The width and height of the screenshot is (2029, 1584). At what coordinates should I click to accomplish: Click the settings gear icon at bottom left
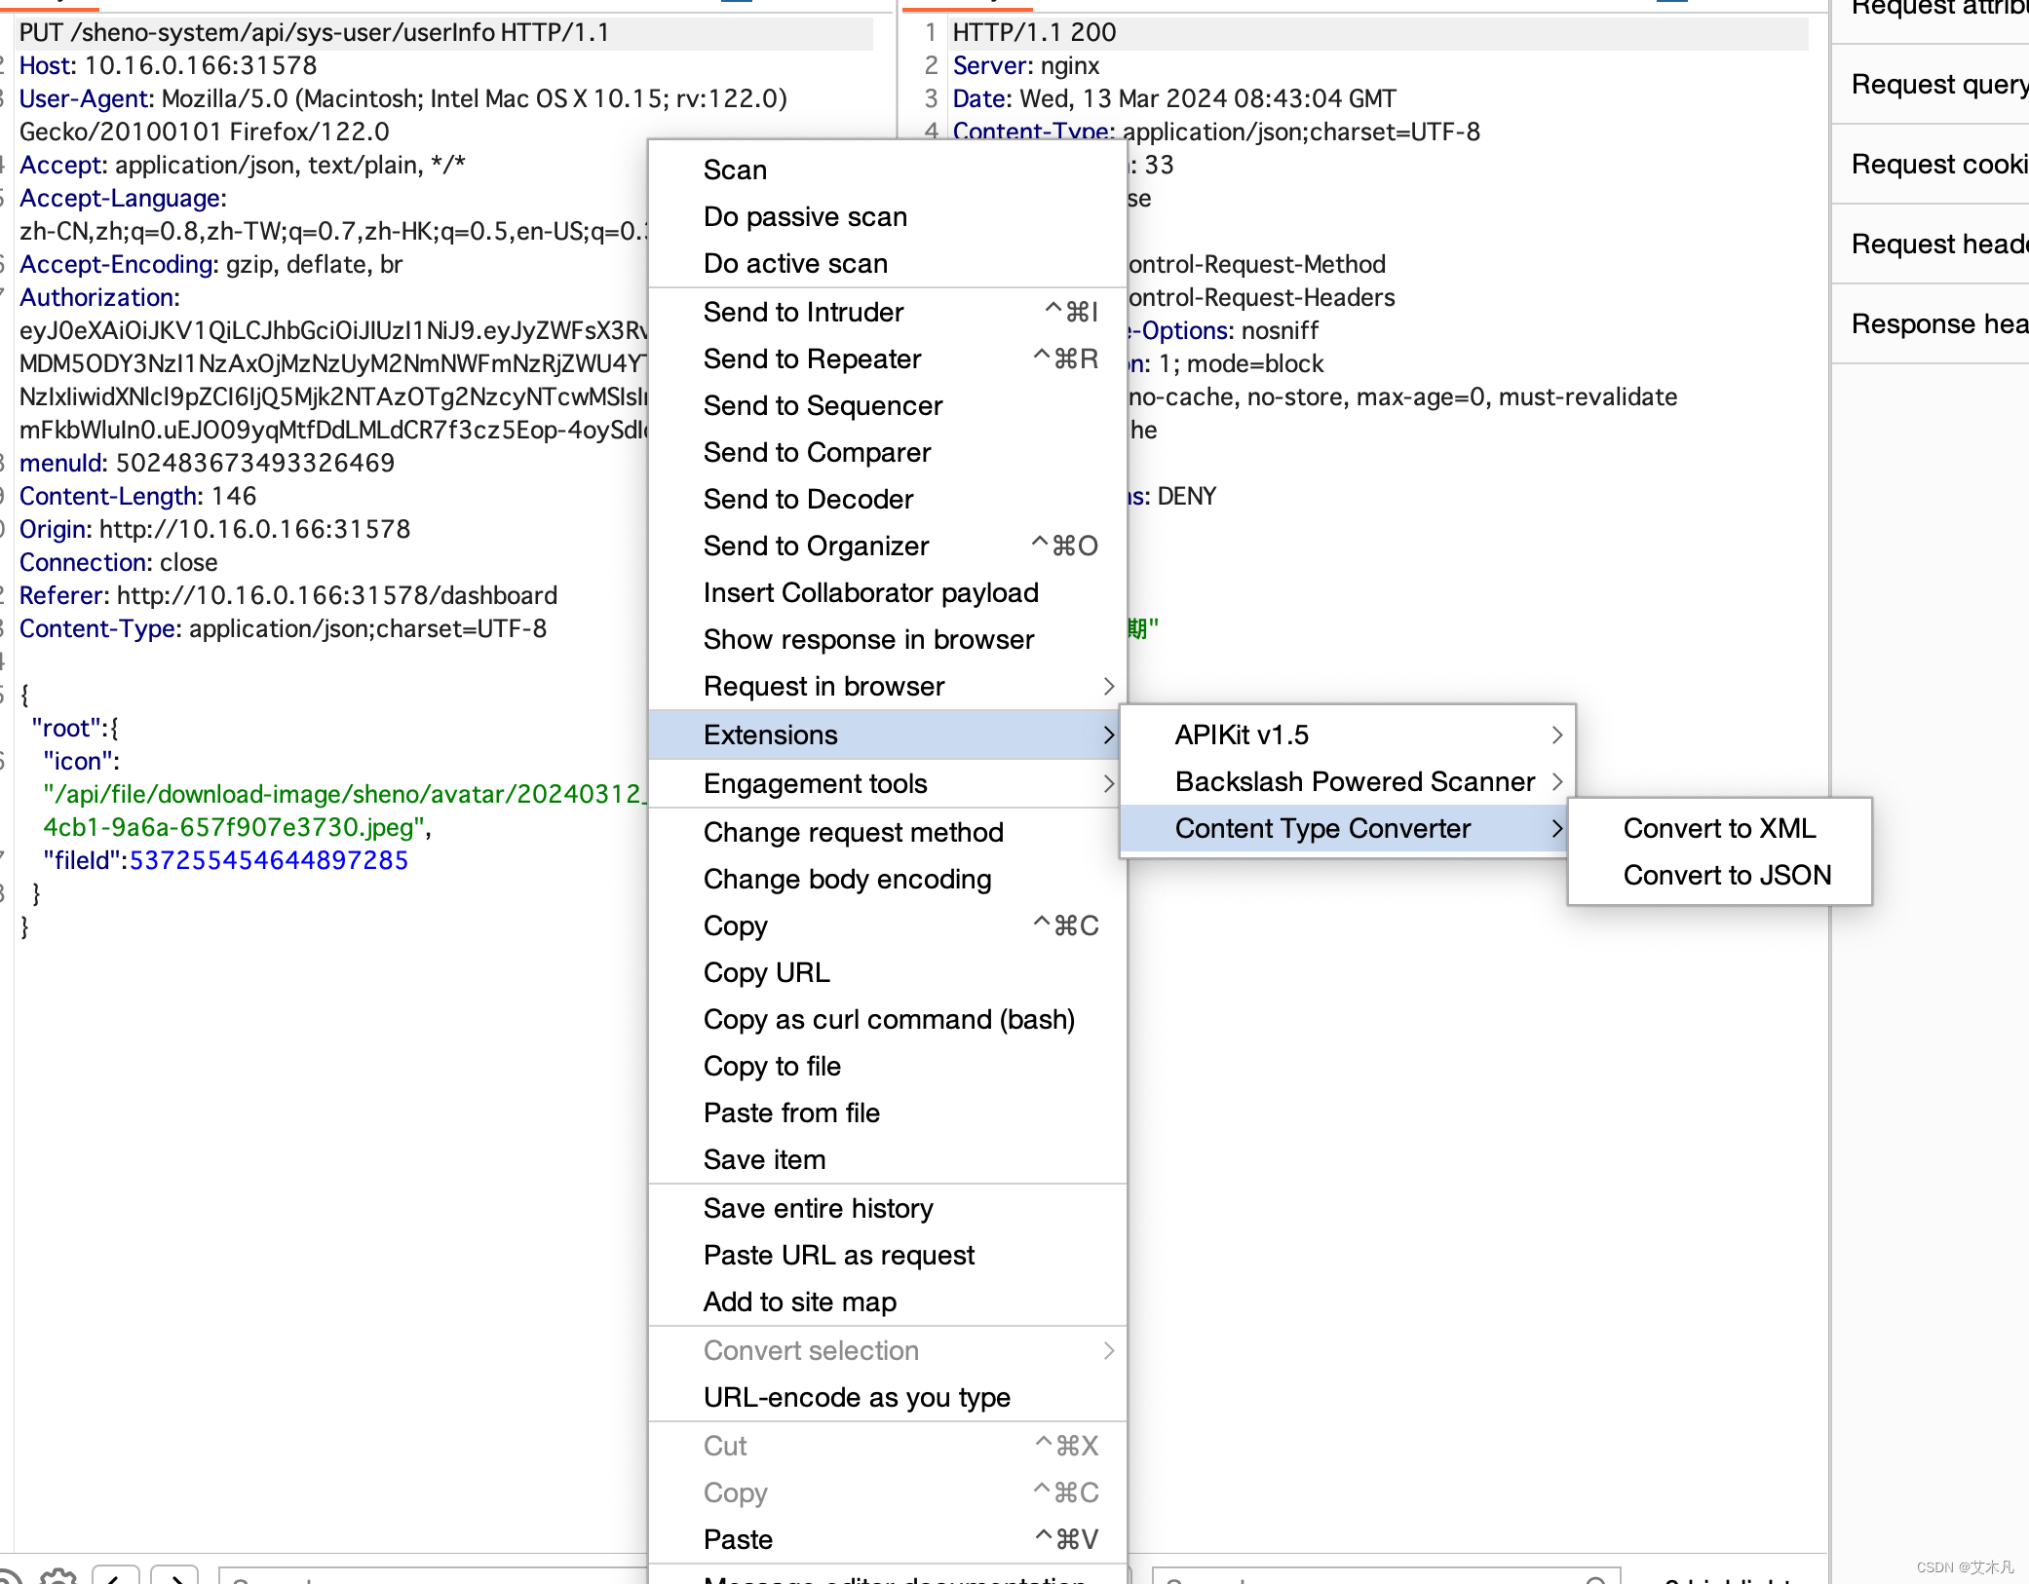[x=58, y=1577]
